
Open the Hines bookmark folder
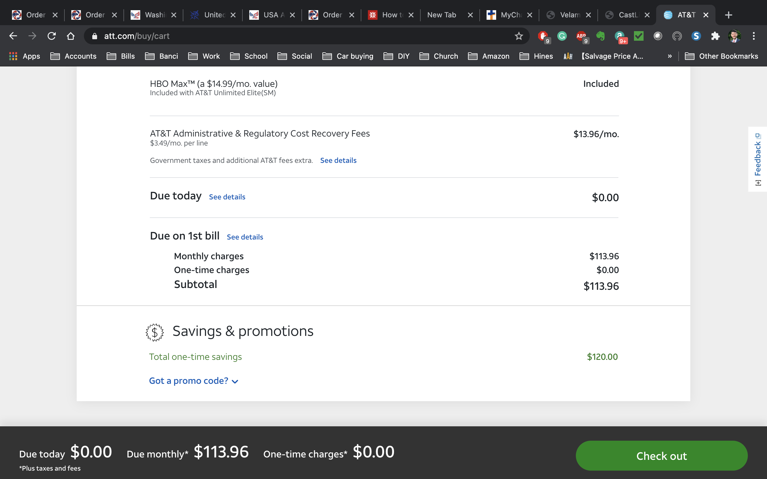tap(536, 56)
